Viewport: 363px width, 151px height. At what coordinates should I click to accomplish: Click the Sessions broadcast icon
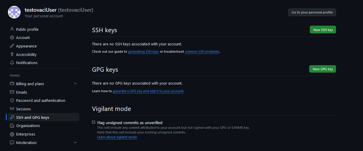point(12,109)
